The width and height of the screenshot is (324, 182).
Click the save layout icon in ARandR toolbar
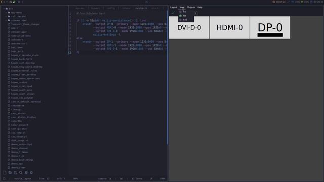pyautogui.click(x=195, y=13)
